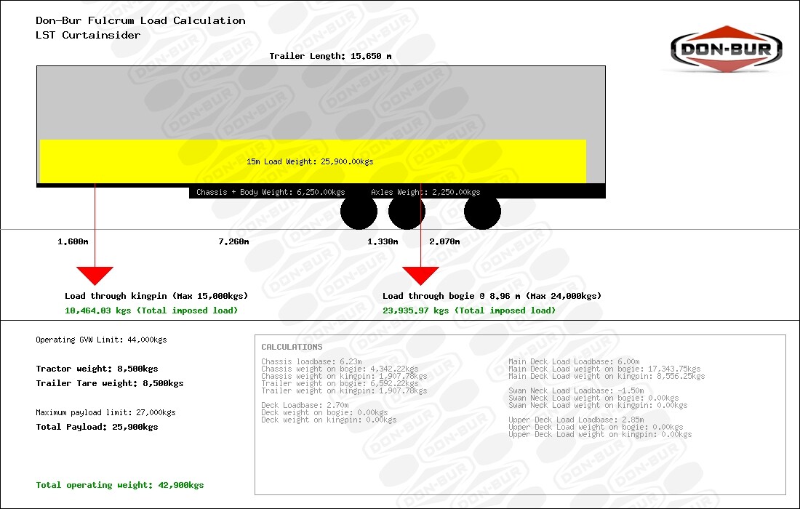
Task: Click 'Don-Bur Fulcrum Load Calculation' title
Action: pyautogui.click(x=140, y=21)
